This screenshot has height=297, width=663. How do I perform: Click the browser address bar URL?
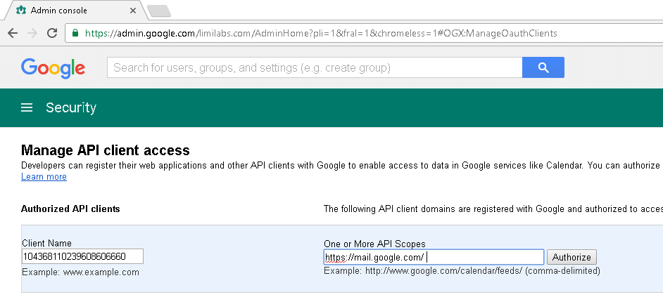click(x=321, y=33)
